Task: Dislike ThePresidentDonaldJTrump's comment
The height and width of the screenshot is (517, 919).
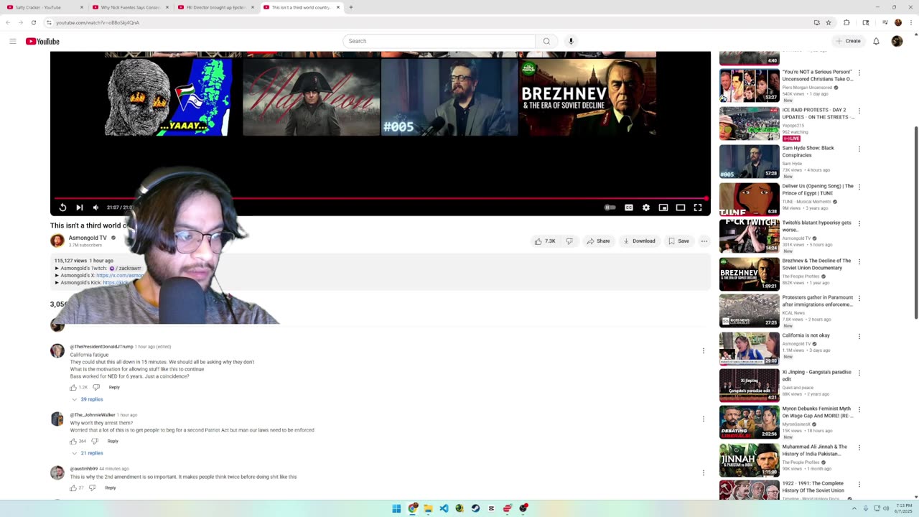Action: (96, 387)
